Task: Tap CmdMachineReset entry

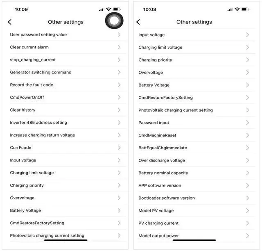Action: 157,135
